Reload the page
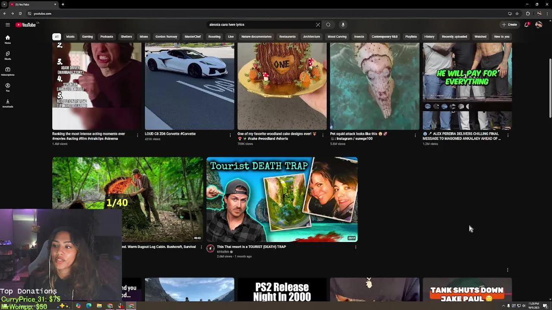552x310 pixels. tap(20, 13)
